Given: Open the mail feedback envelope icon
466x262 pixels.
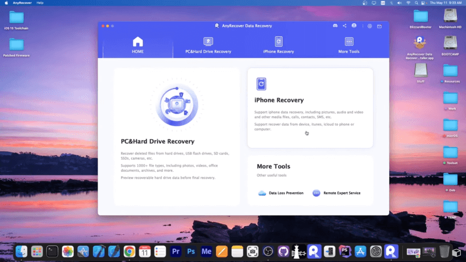Looking at the screenshot, I should (x=380, y=26).
